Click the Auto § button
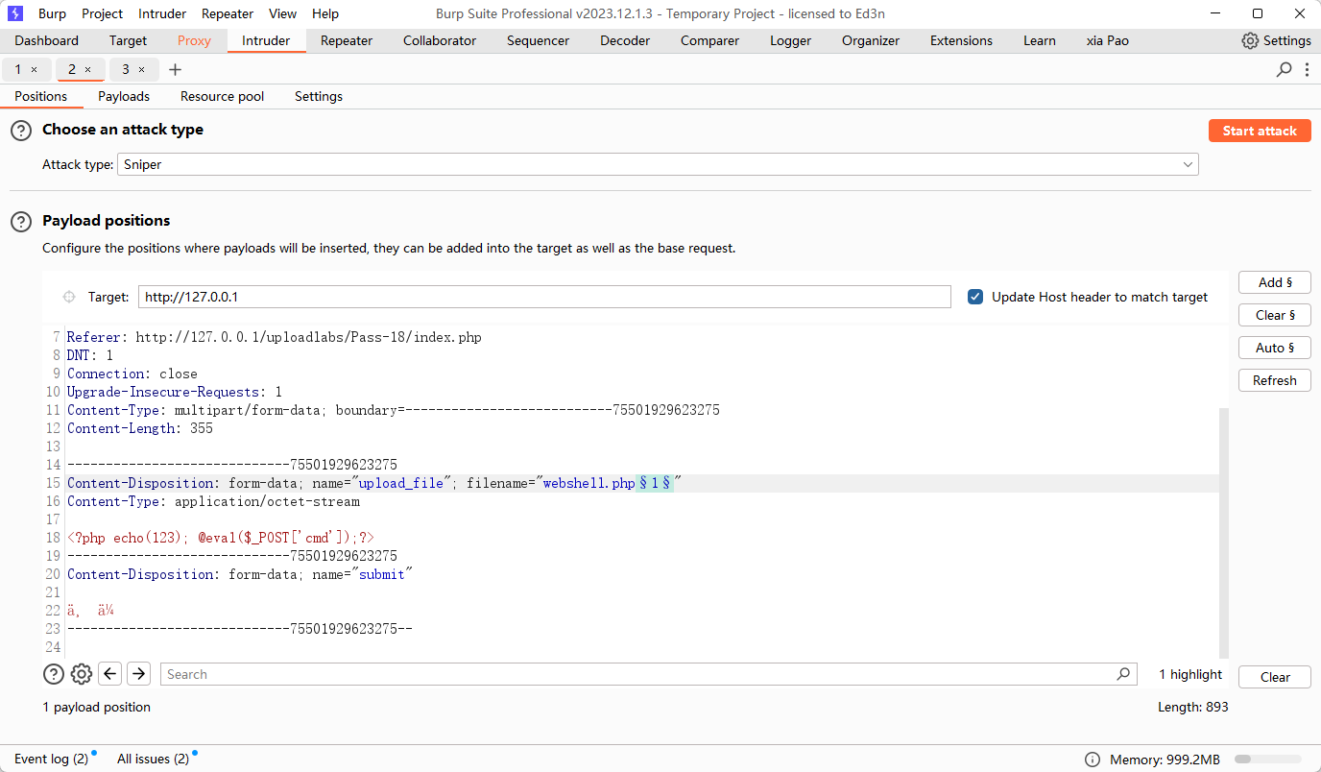Screen dimensions: 1321x772 1275,348
